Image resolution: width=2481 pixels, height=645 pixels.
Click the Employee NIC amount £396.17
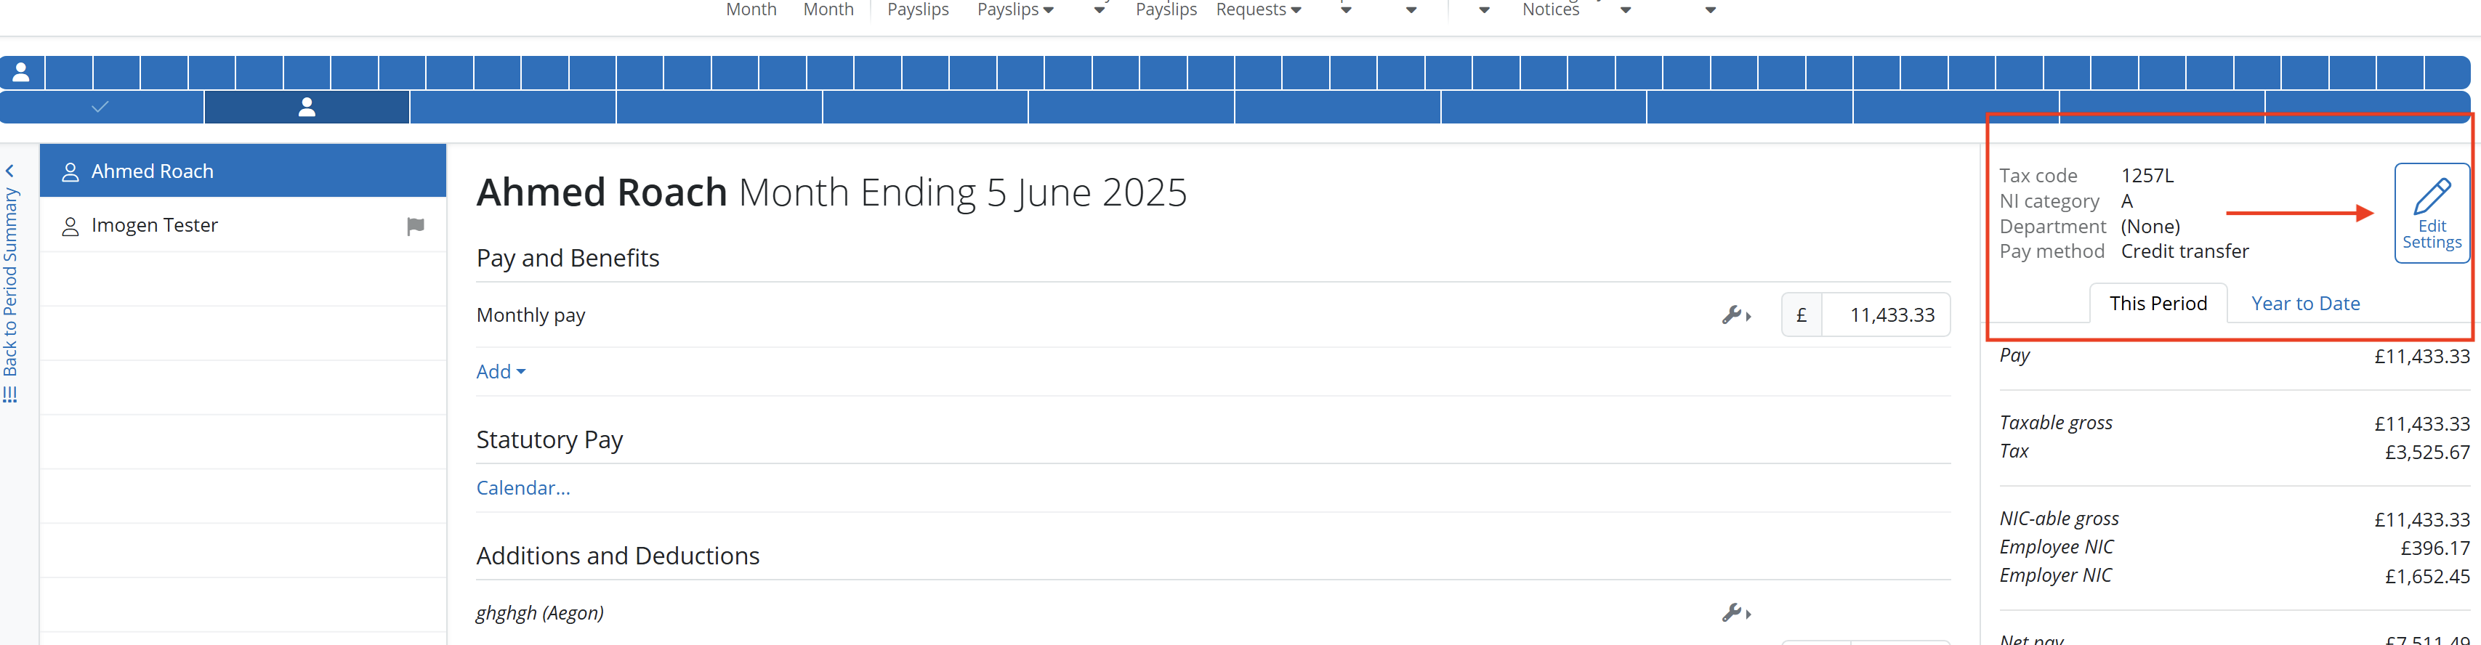2434,548
